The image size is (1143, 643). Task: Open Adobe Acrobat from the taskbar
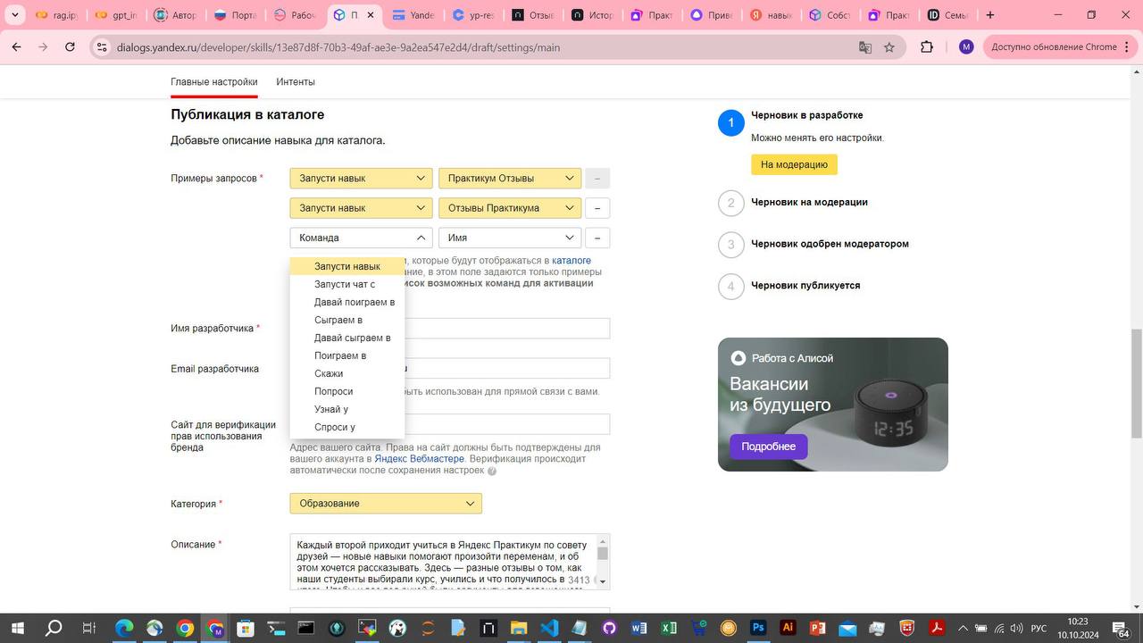tap(936, 628)
